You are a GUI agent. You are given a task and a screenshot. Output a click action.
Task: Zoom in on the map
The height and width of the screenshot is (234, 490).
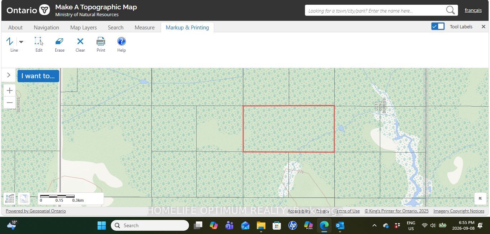coord(10,90)
